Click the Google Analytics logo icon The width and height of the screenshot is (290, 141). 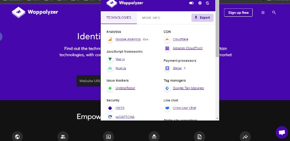pos(110,39)
